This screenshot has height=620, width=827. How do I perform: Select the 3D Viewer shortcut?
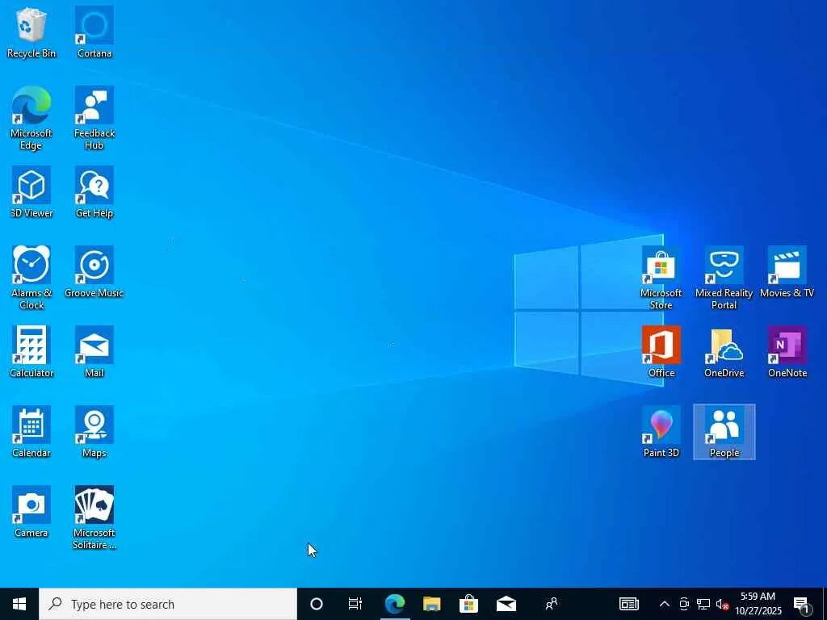[31, 192]
